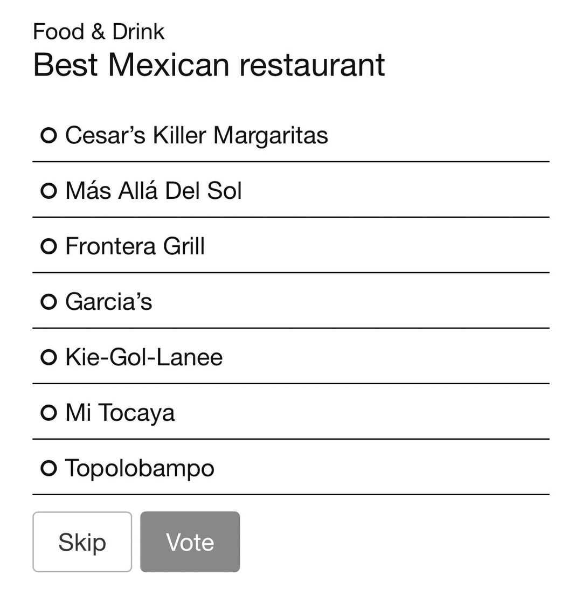Click the Garcia's option label
The width and height of the screenshot is (582, 603).
pyautogui.click(x=108, y=302)
